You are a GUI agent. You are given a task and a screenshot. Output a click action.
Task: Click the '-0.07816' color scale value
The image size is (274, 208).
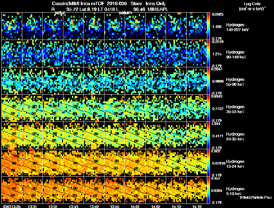(219, 163)
